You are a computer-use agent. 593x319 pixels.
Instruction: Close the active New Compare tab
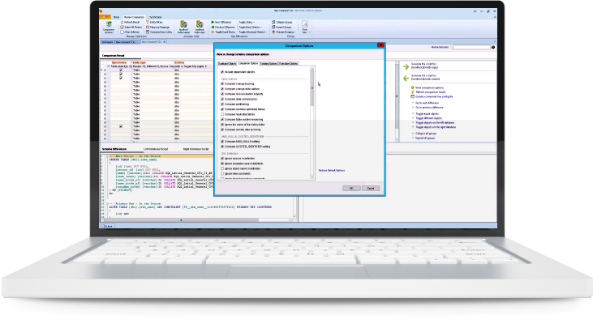[164, 42]
